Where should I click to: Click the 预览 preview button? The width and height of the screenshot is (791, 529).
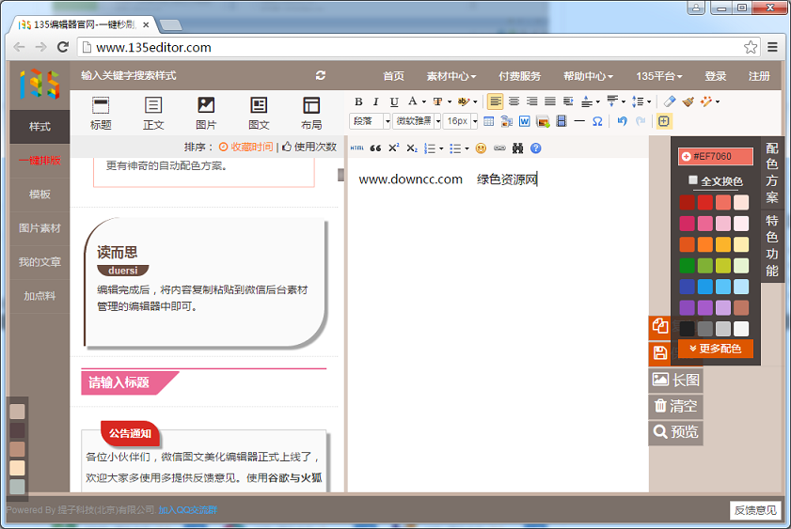click(675, 432)
